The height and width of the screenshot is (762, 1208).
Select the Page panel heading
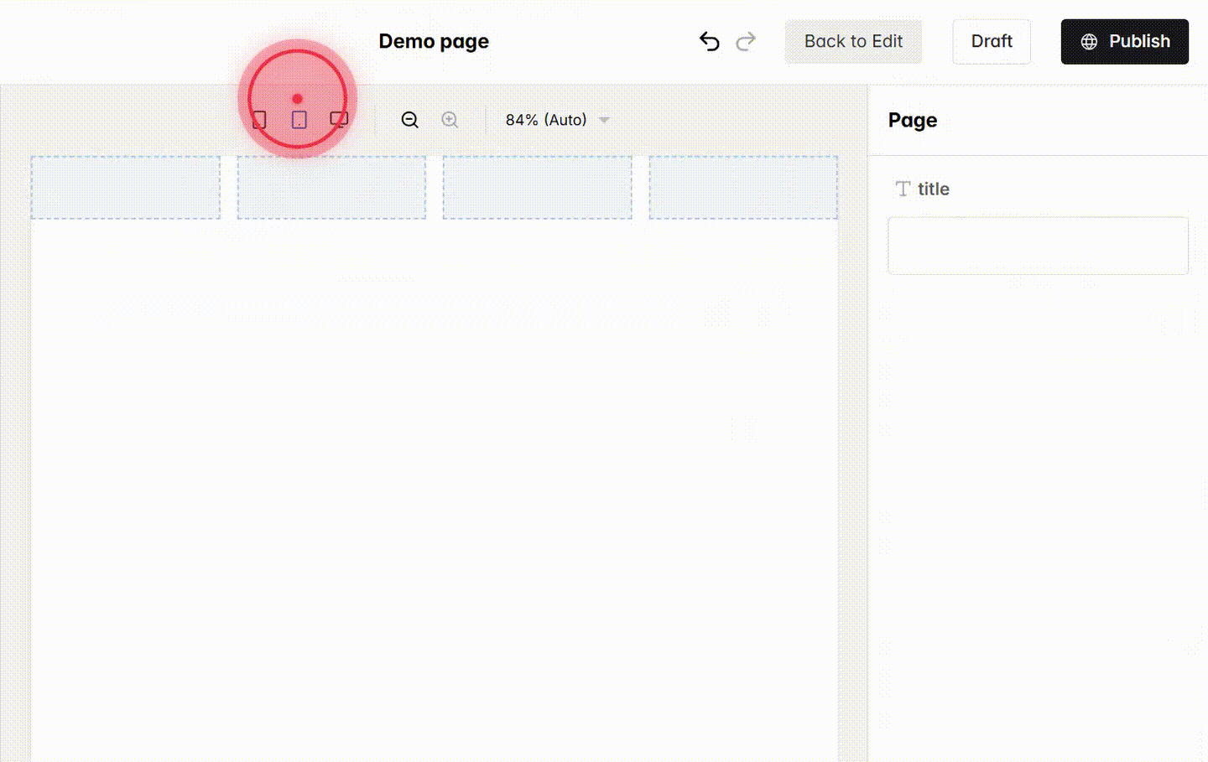(x=913, y=120)
